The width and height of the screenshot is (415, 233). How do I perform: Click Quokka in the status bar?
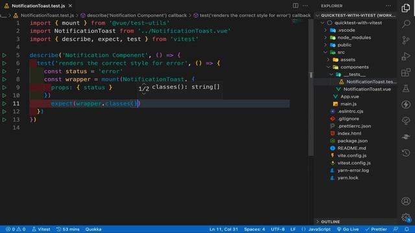point(93,229)
